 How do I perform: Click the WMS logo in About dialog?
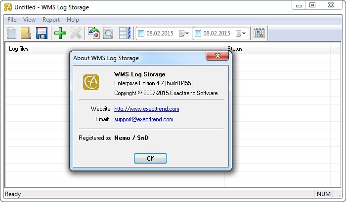[x=91, y=82]
